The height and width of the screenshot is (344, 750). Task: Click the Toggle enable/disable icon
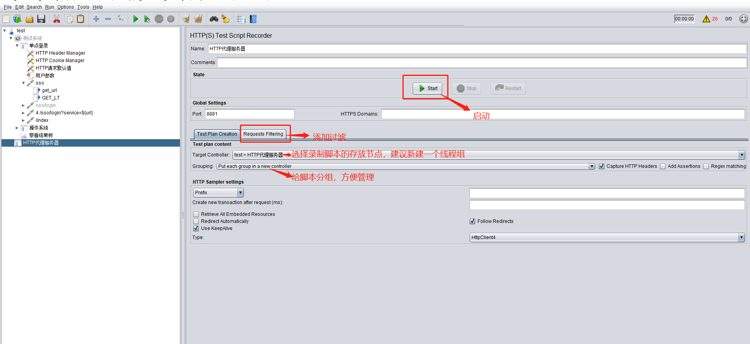(121, 18)
